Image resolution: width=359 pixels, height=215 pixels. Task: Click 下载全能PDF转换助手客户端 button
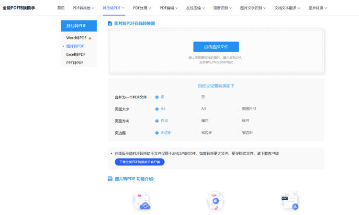point(139,162)
